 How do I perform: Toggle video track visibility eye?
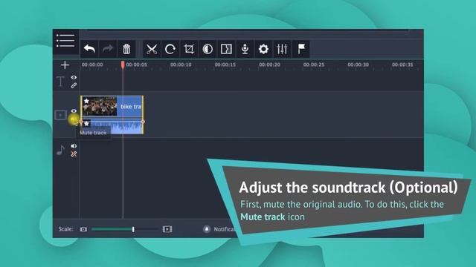pos(74,111)
